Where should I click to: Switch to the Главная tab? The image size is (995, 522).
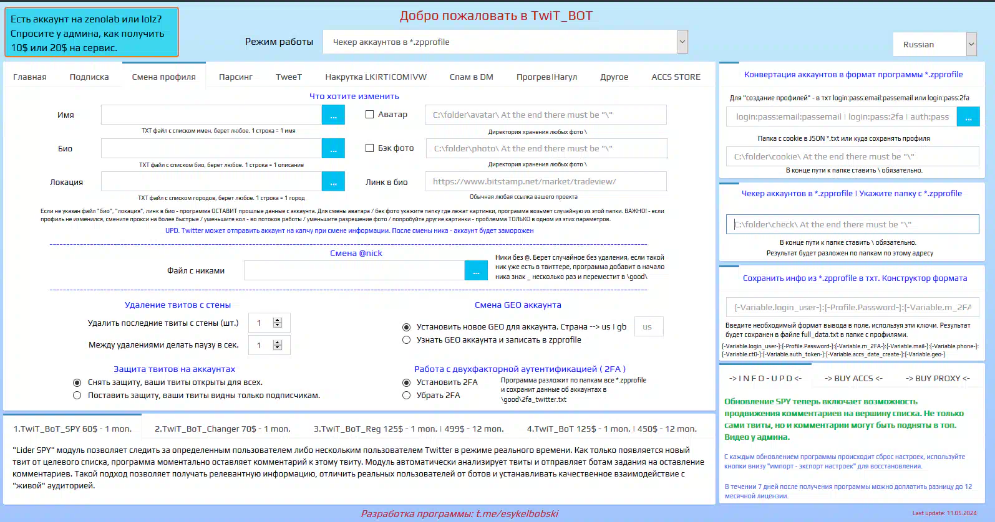click(x=30, y=77)
